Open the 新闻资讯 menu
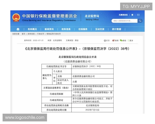The height and width of the screenshot is (124, 155). point(49,29)
